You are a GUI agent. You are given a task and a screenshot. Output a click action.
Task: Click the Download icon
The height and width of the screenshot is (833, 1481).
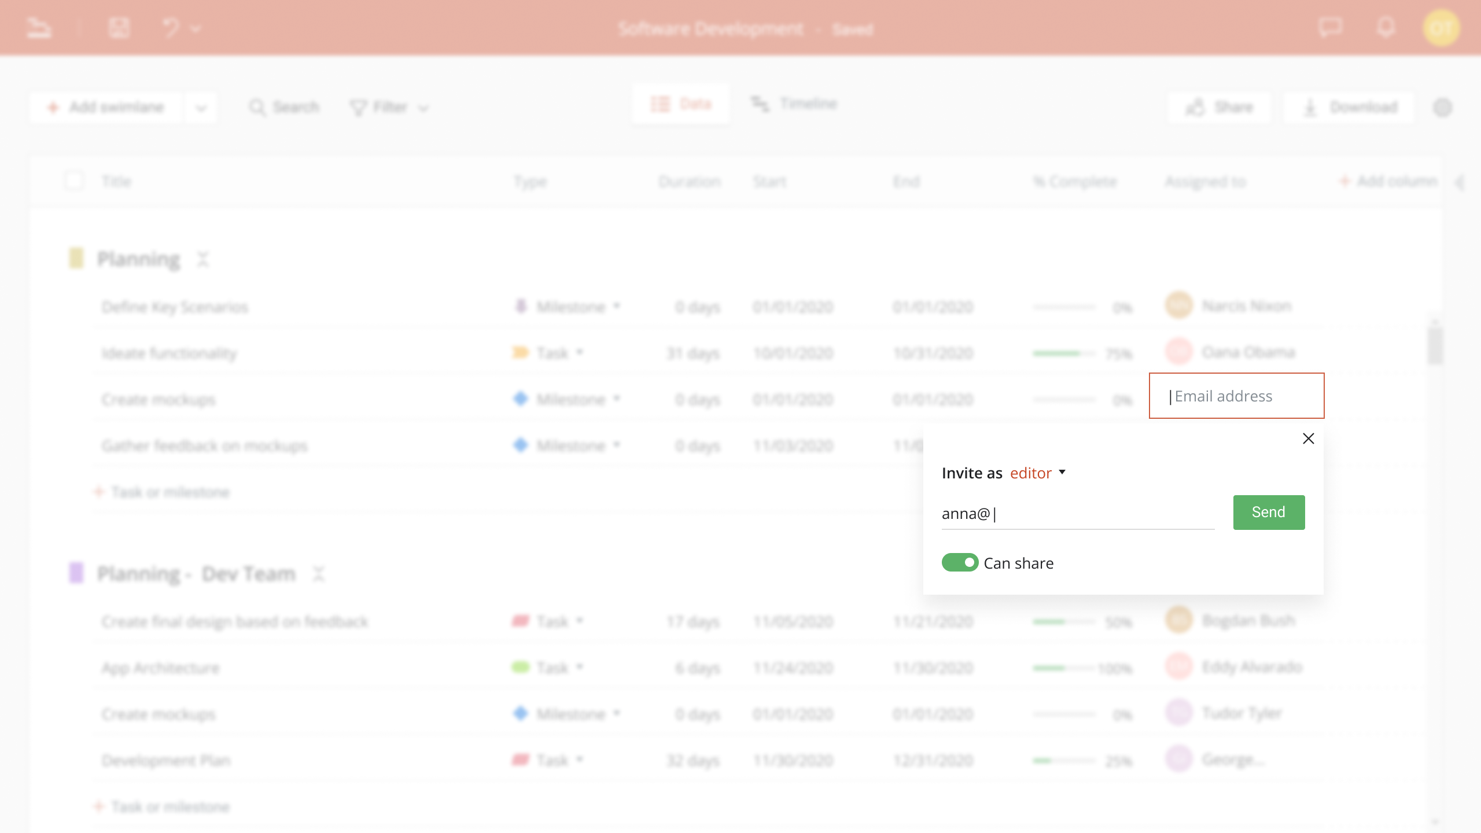click(x=1309, y=107)
